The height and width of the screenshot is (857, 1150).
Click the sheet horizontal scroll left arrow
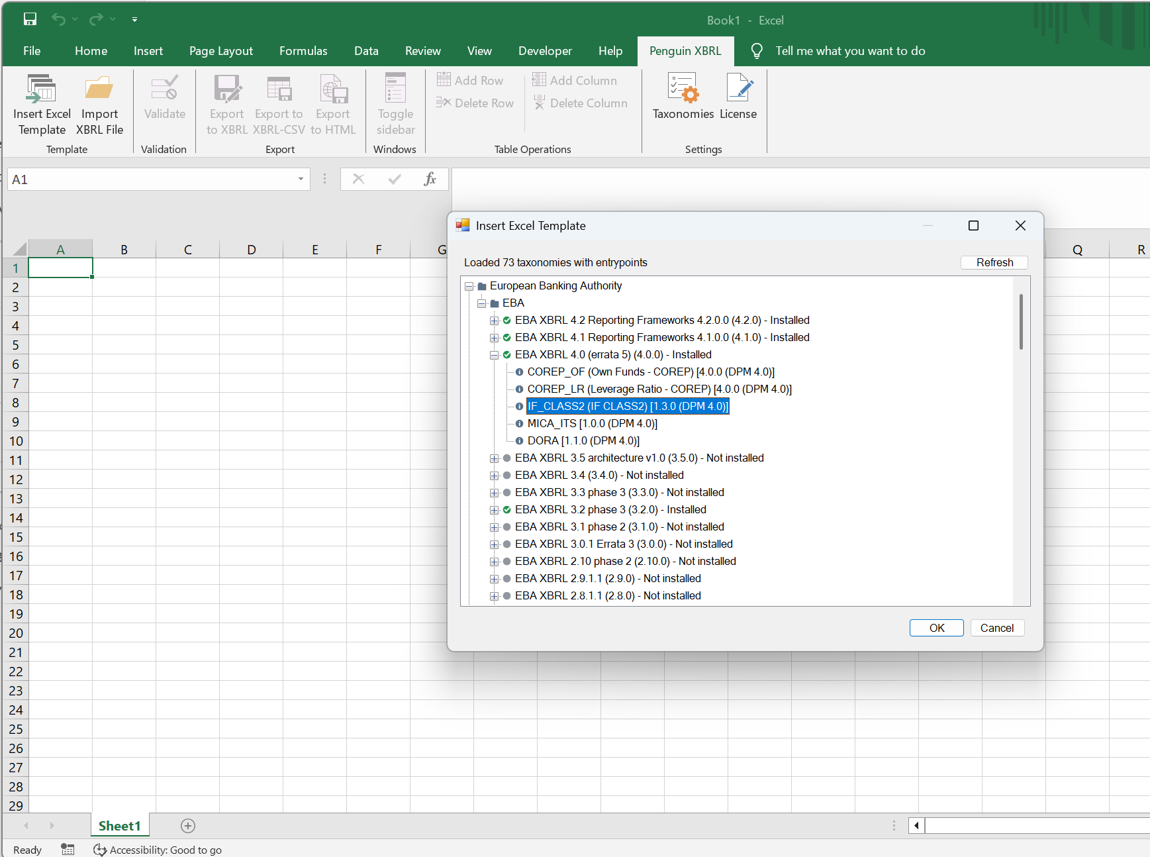point(916,825)
